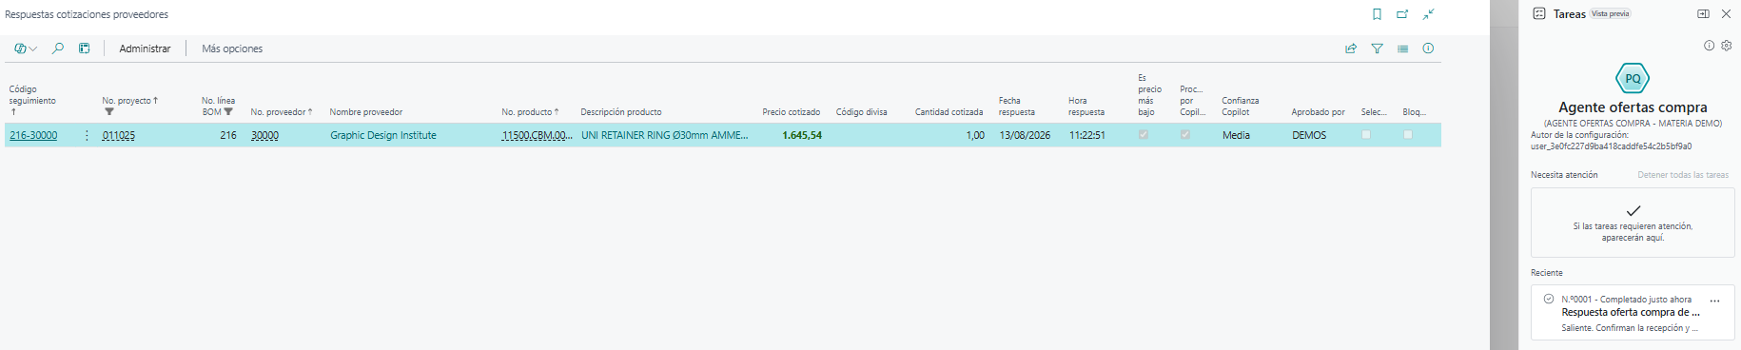Click the Tareas panel tasks icon
This screenshot has width=1741, height=350.
point(1539,13)
